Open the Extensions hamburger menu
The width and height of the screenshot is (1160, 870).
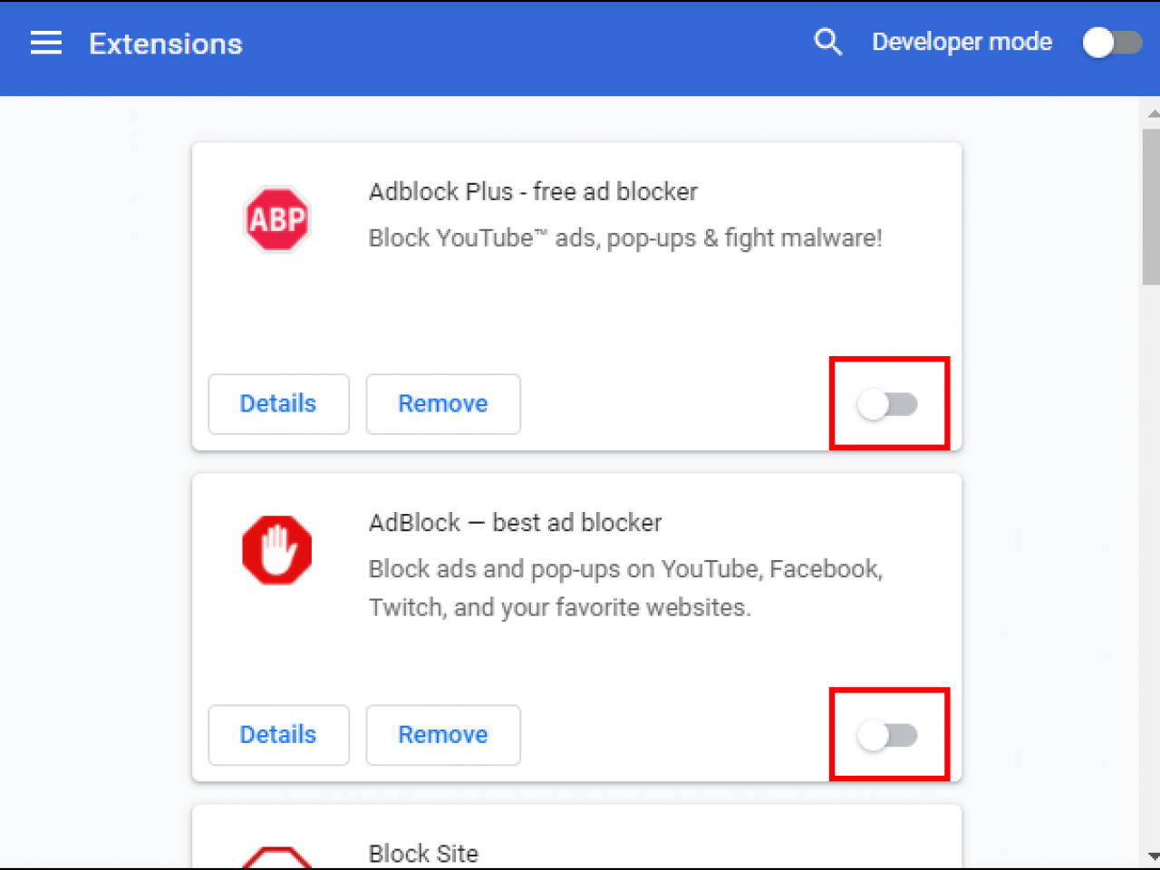pos(45,43)
